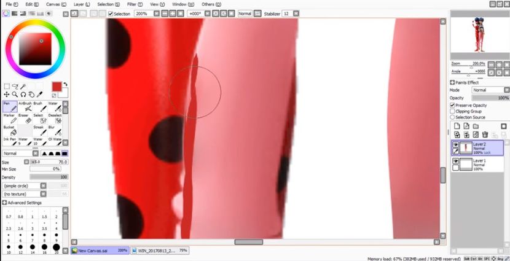Choose the move layer tool

(7, 95)
